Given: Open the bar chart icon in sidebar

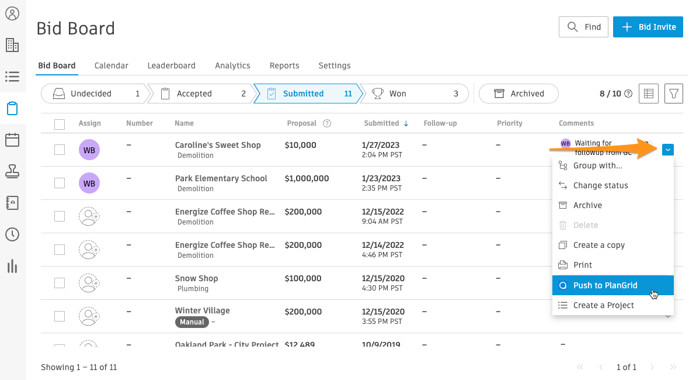Looking at the screenshot, I should click(x=12, y=266).
